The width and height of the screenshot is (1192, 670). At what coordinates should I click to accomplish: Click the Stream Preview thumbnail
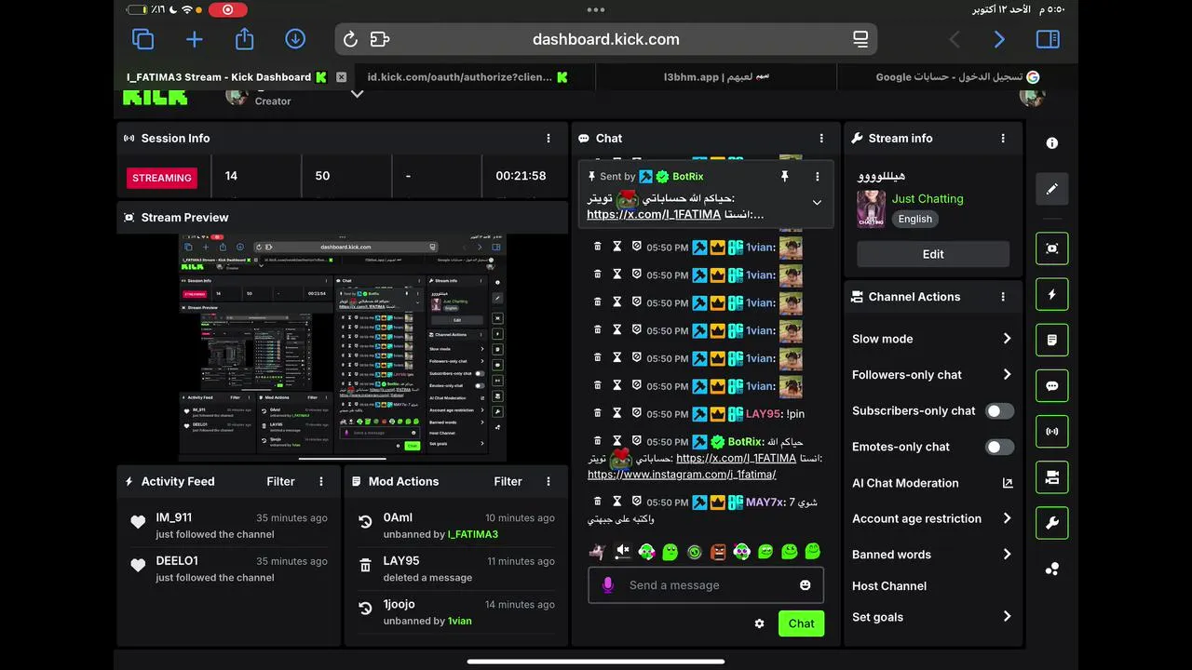[x=343, y=347]
